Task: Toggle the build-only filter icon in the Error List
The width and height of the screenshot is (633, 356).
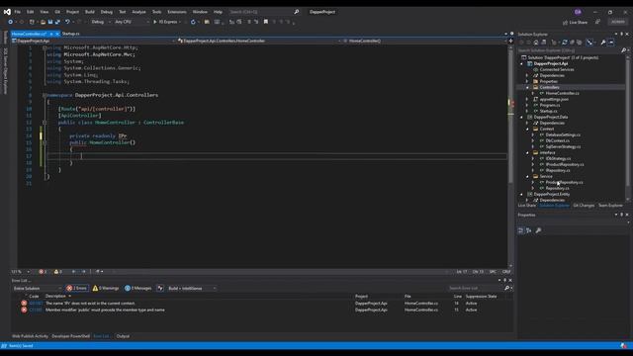Action: (160, 288)
